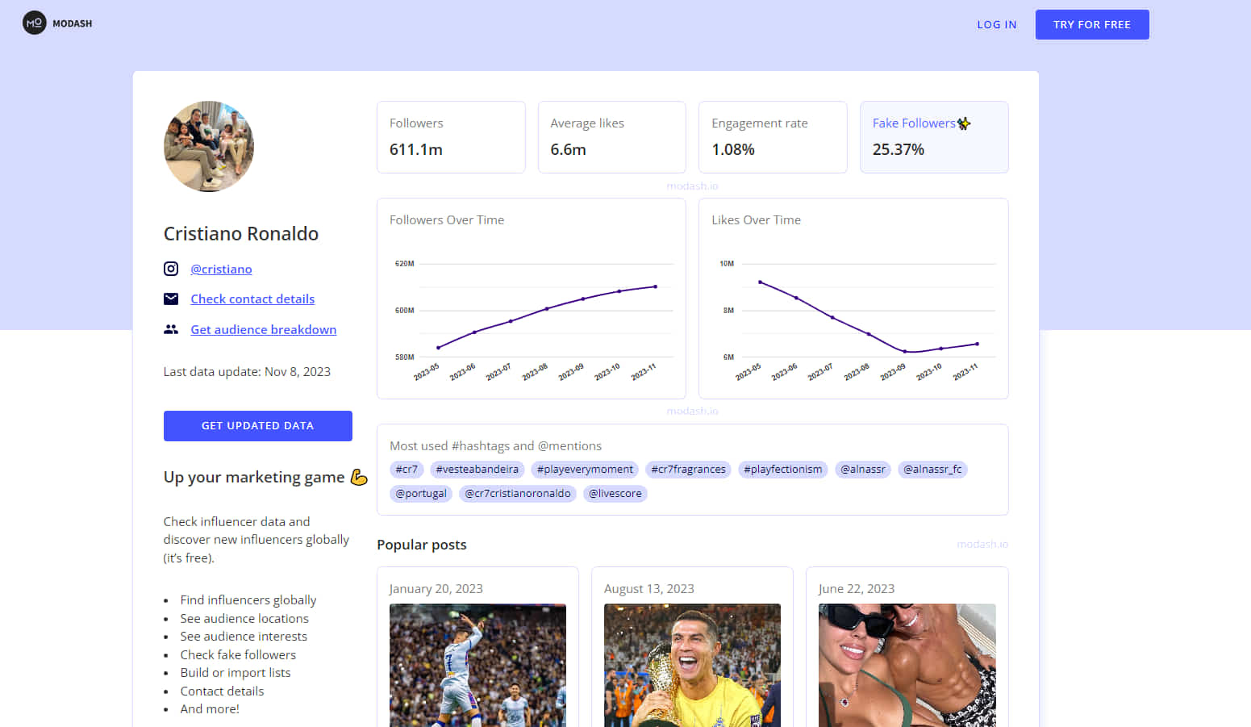Viewport: 1251px width, 727px height.
Task: Click the 2023-11 point on Likes chart
Action: tap(977, 344)
